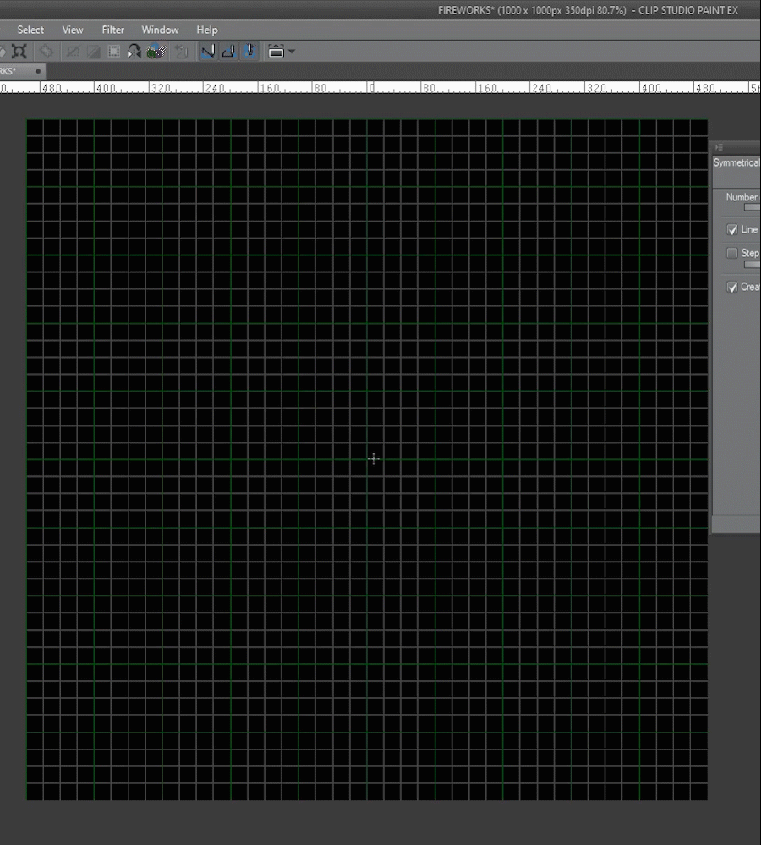Viewport: 761px width, 845px height.
Task: Click the Deselect toolbar icon
Action: pyautogui.click(x=73, y=52)
